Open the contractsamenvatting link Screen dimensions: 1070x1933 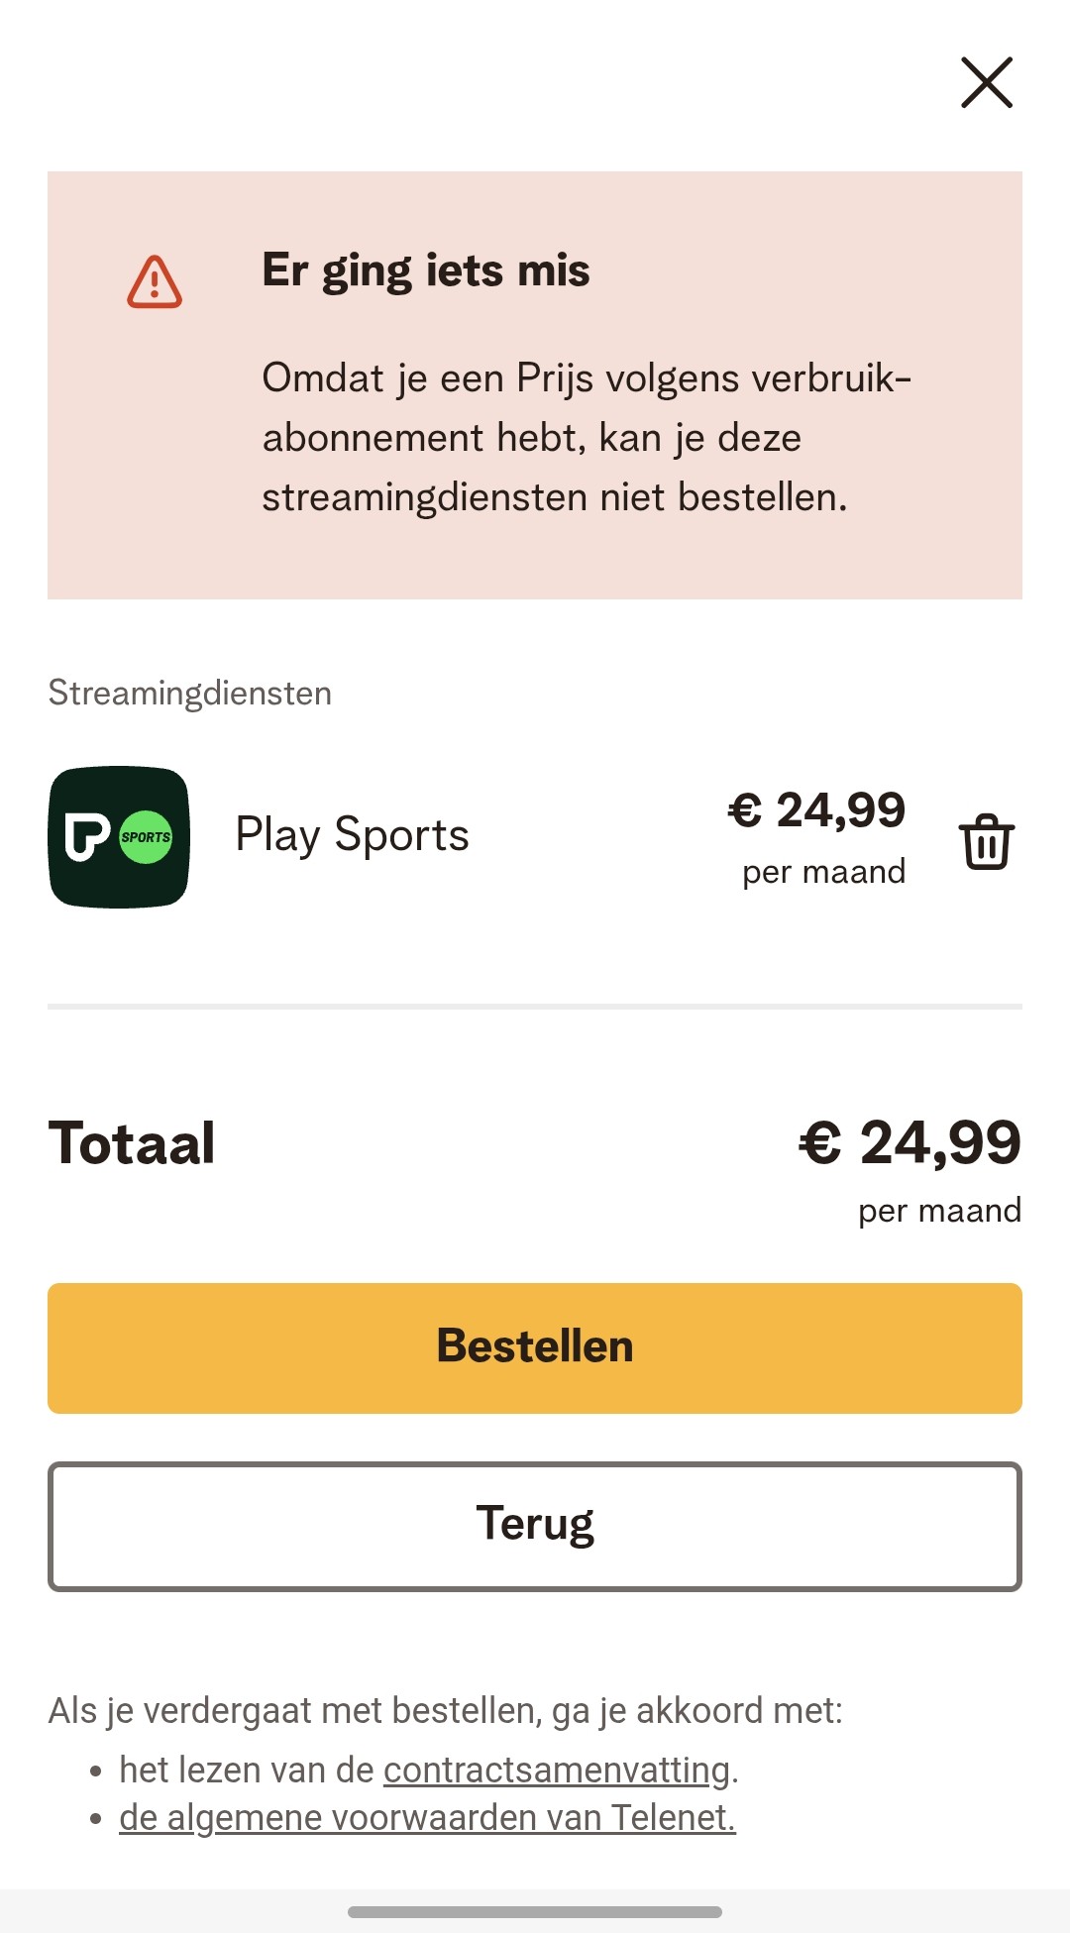(557, 1771)
